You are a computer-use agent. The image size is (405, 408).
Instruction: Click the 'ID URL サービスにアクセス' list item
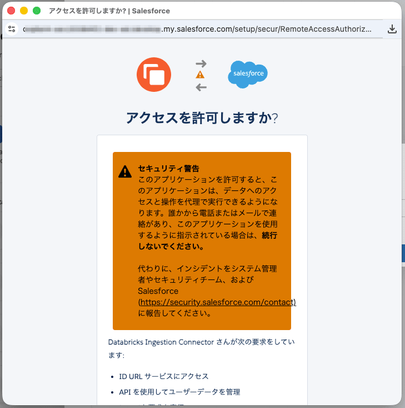click(x=164, y=376)
